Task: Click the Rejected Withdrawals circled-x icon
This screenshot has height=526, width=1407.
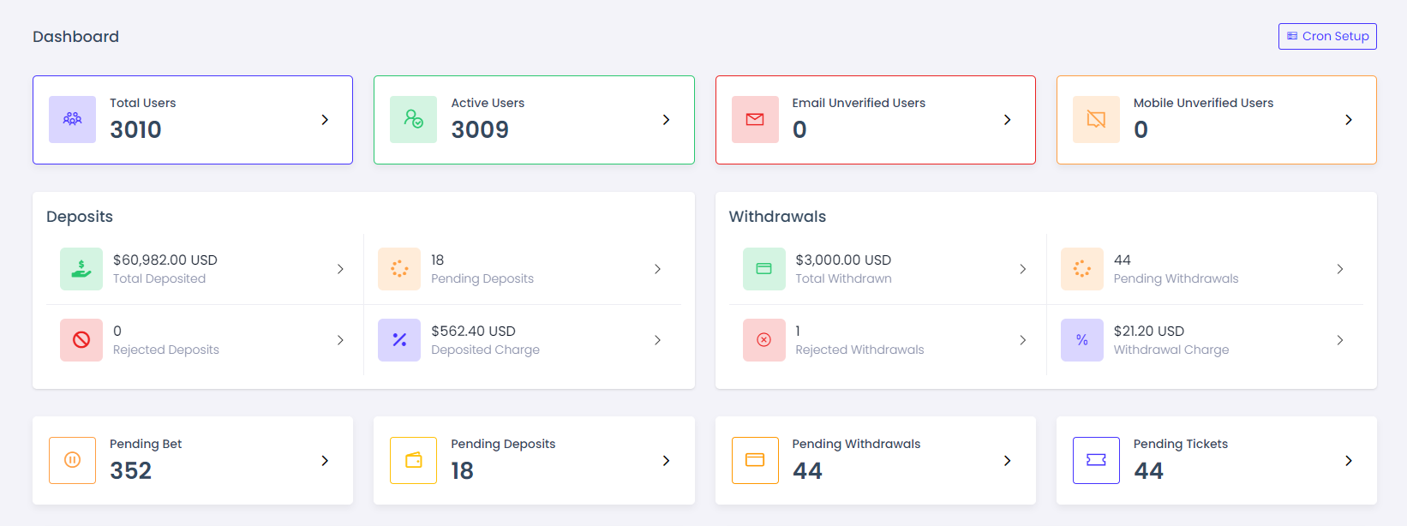Action: 764,340
